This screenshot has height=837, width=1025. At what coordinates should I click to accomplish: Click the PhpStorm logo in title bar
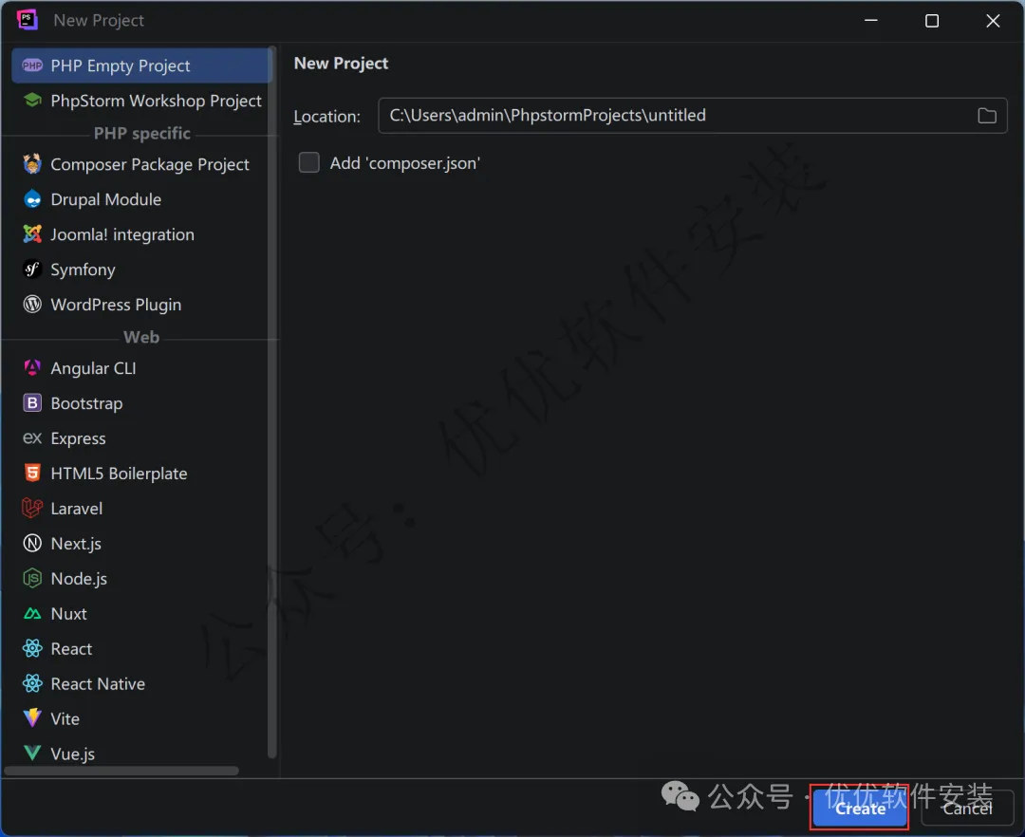[x=28, y=20]
